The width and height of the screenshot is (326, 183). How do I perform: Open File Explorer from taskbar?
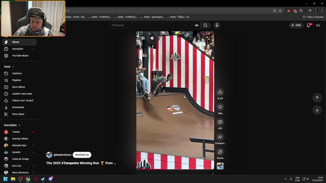13,179
